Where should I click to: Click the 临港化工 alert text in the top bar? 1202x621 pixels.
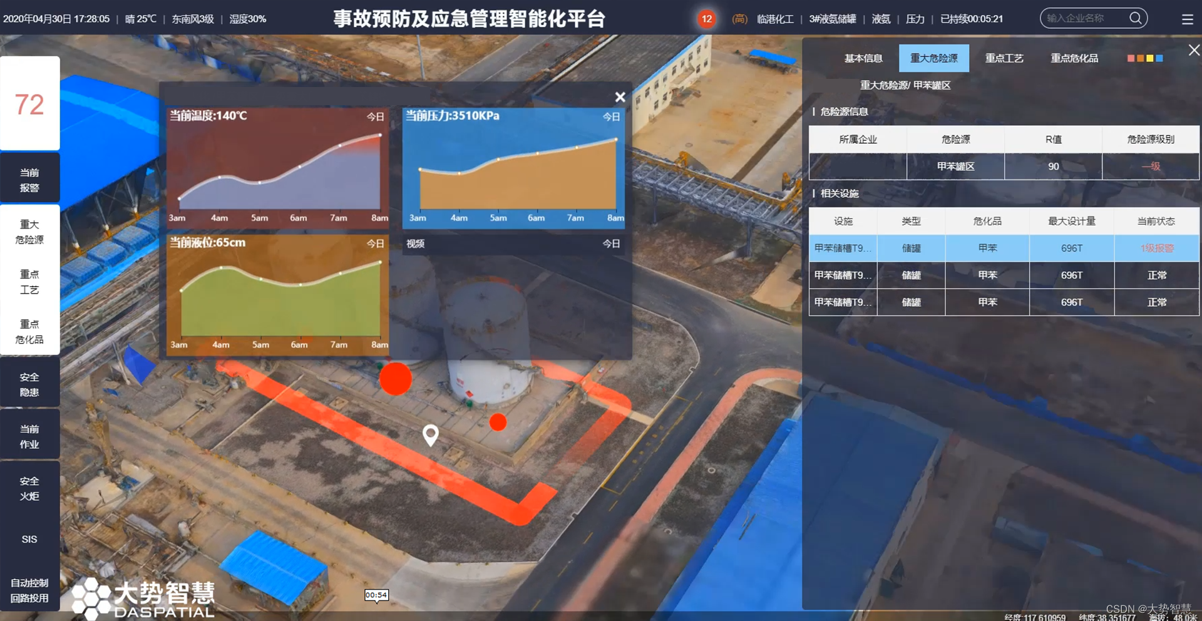[775, 19]
